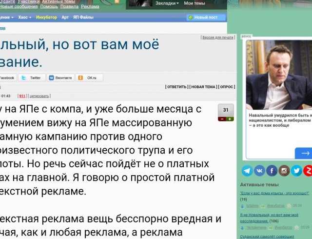The image size is (312, 239).
Task: Click the RSS feed icon in header
Action: tap(117, 1)
